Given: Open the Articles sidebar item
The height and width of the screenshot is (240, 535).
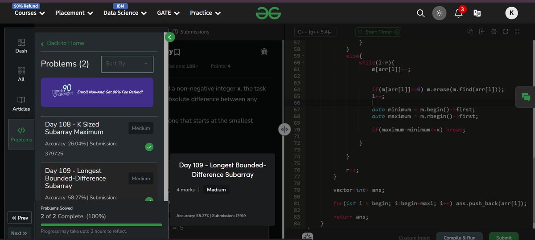Looking at the screenshot, I should point(21,103).
